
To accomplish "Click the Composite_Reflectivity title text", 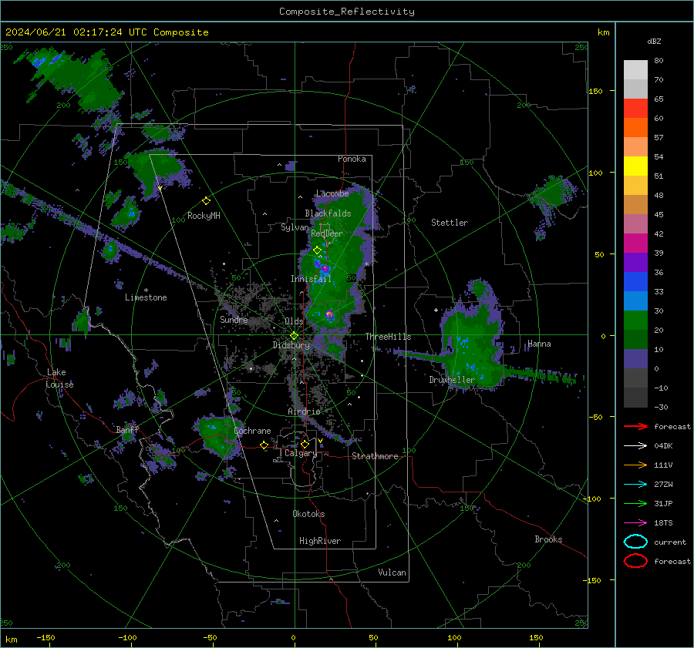I will pyautogui.click(x=346, y=12).
